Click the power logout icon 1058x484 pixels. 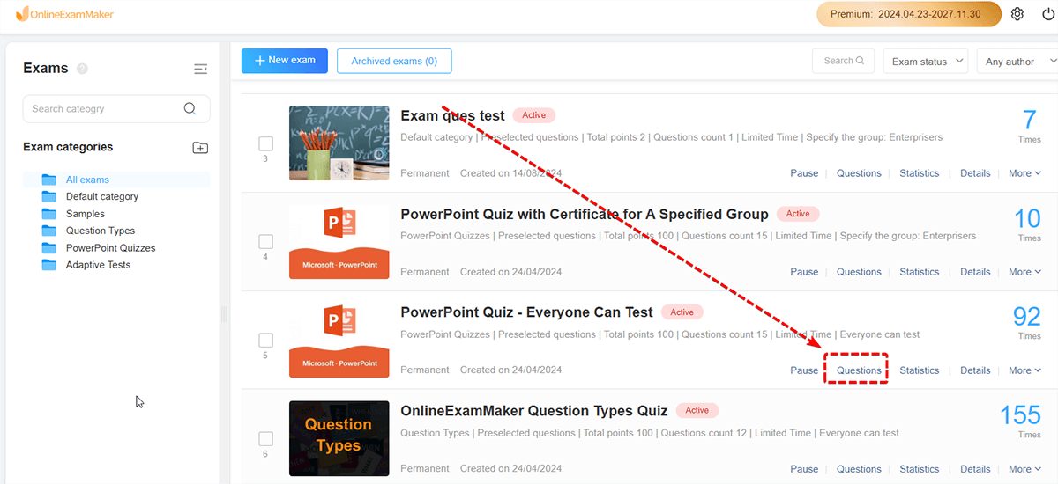tap(1047, 14)
